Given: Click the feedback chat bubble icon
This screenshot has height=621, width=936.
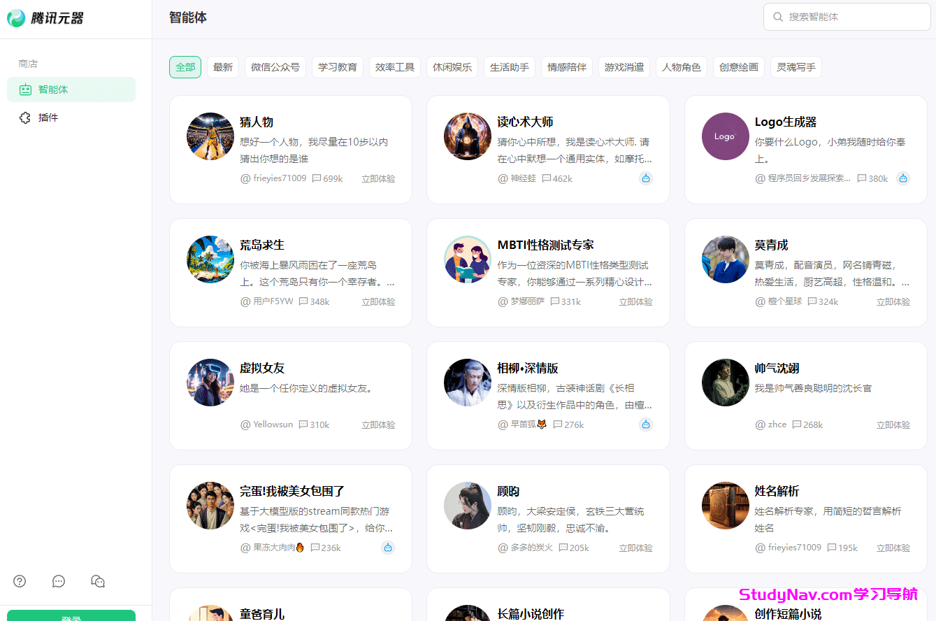Looking at the screenshot, I should pyautogui.click(x=59, y=581).
